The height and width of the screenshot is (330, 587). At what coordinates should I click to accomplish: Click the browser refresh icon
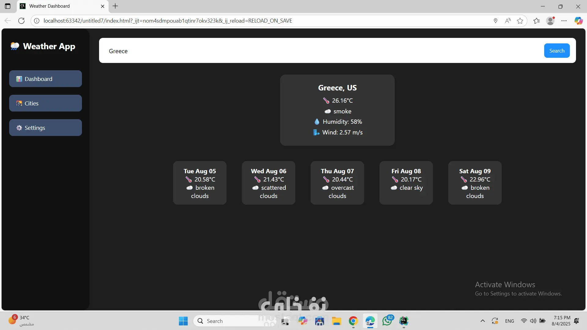(21, 21)
